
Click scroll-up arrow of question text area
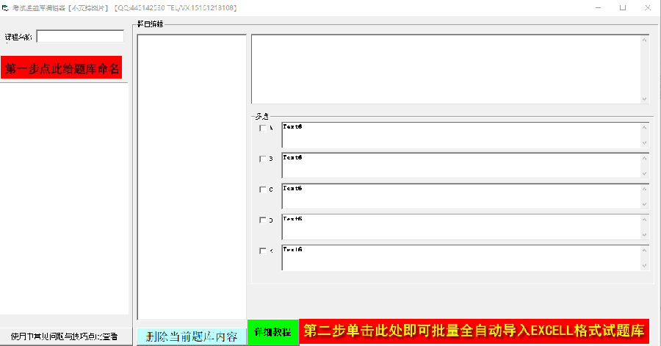coord(645,40)
